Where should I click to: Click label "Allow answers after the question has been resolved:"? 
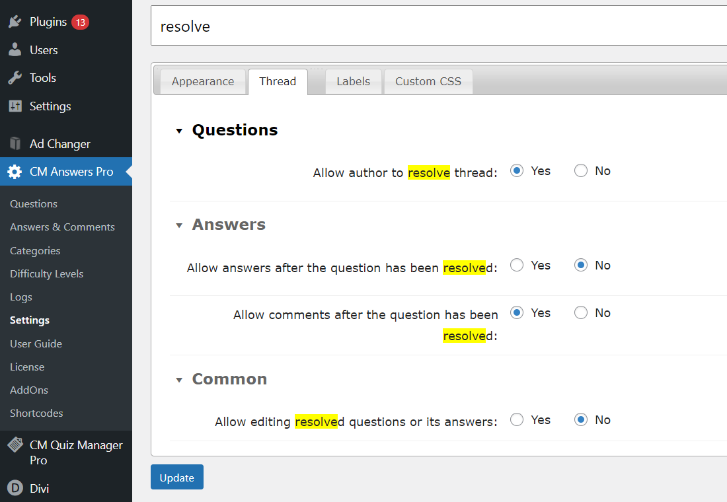[342, 268]
